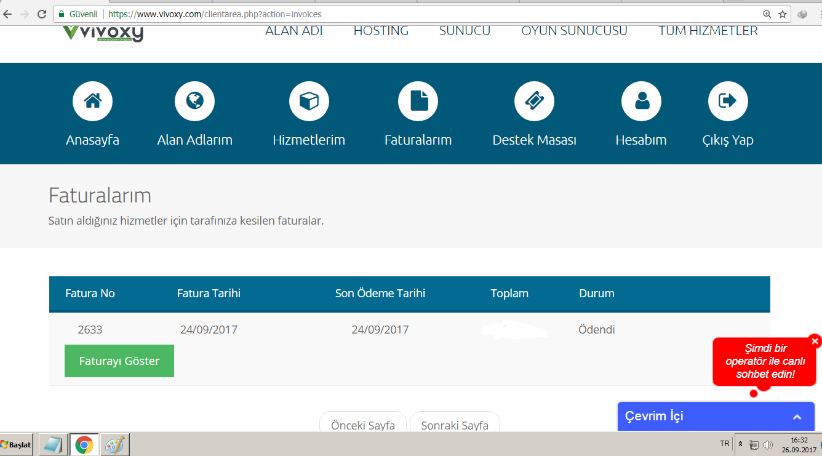
Task: Click the secure padlock Güvenli indicator
Action: pos(79,14)
